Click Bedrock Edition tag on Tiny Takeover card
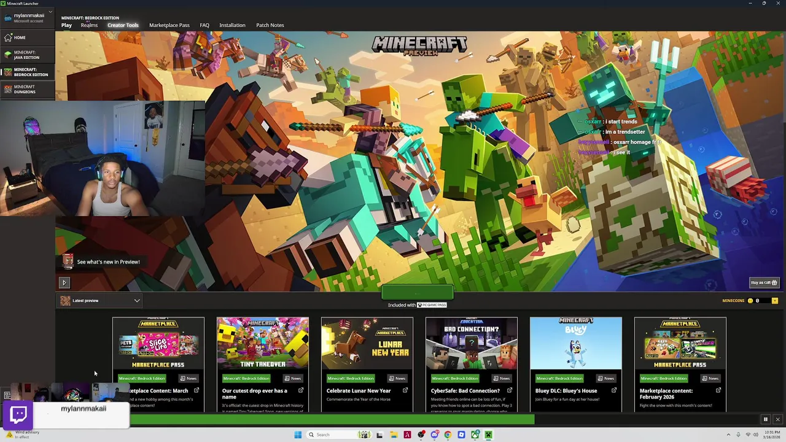This screenshot has width=786, height=442. click(246, 378)
